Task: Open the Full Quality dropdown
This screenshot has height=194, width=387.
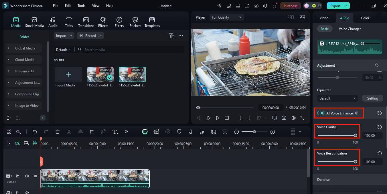Action: [227, 17]
